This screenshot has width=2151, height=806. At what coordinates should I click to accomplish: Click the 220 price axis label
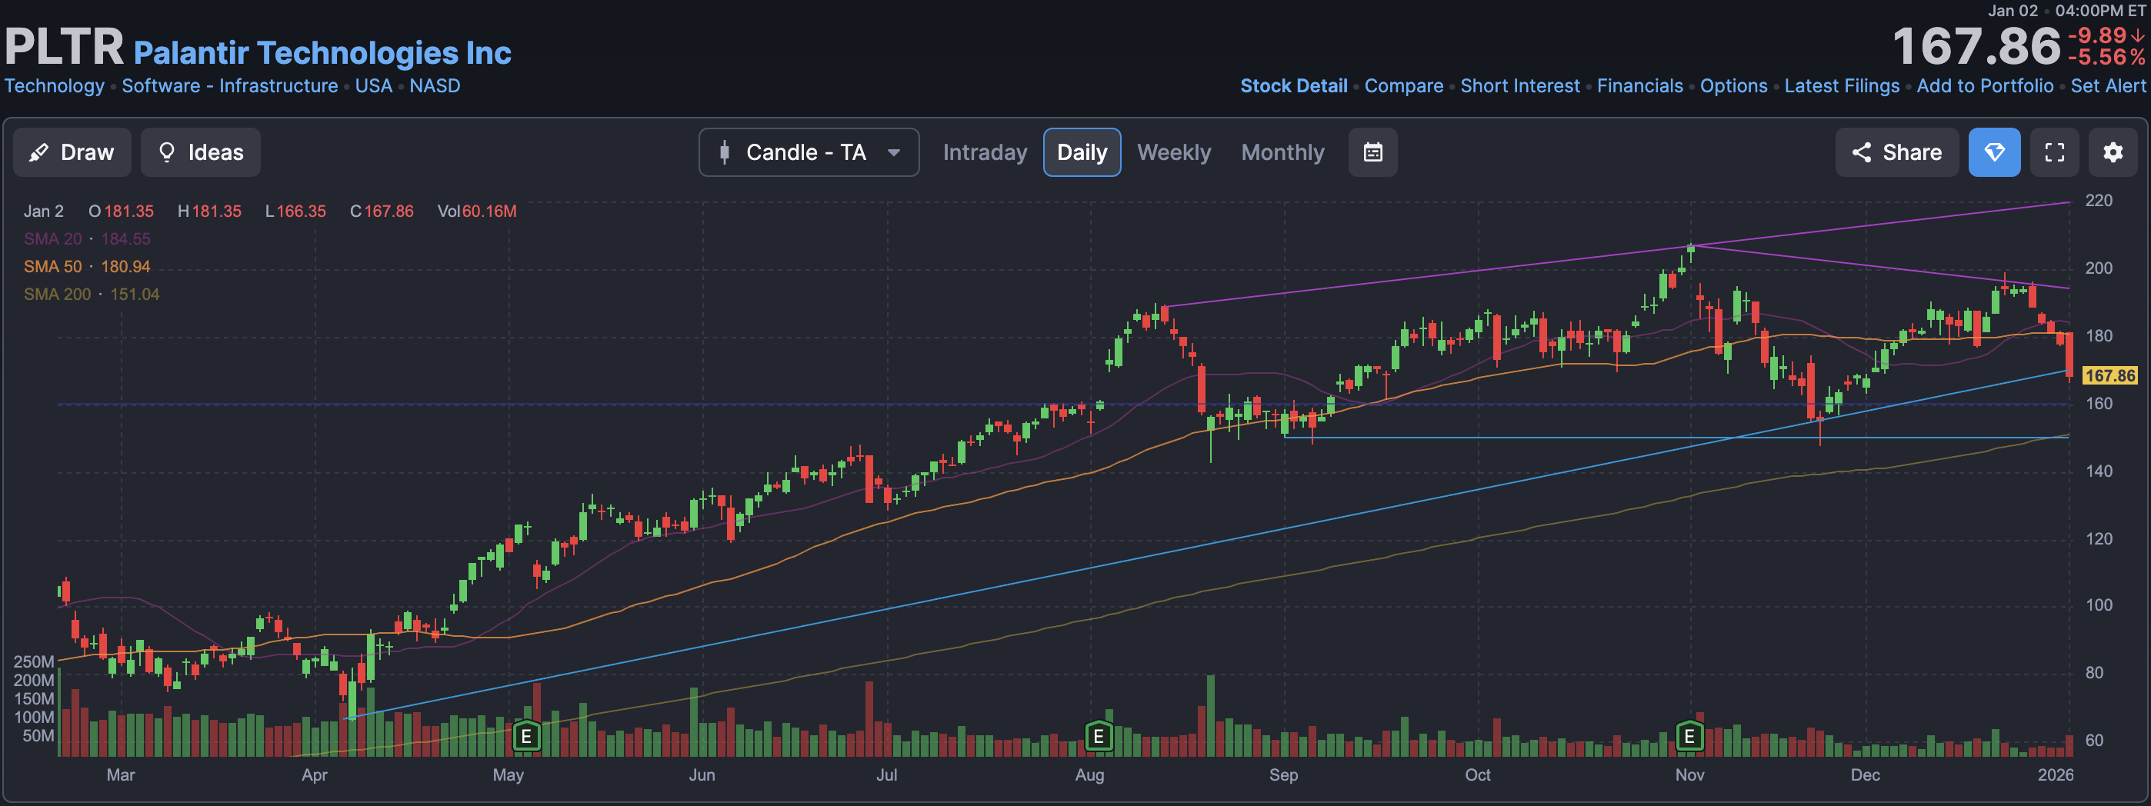[2099, 200]
